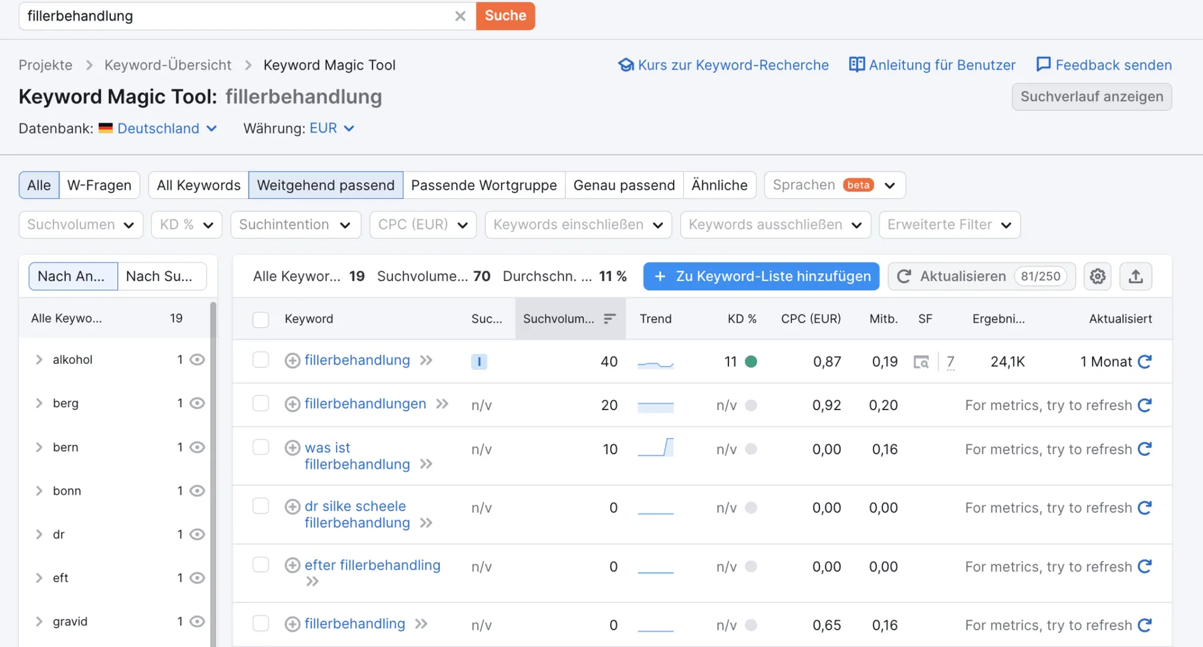
Task: Click the Feedback senden chat icon
Action: 1043,65
